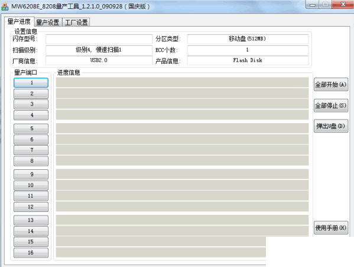The image size is (354, 267).
Task: Open the 工厂设置 tab
Action: (x=76, y=22)
